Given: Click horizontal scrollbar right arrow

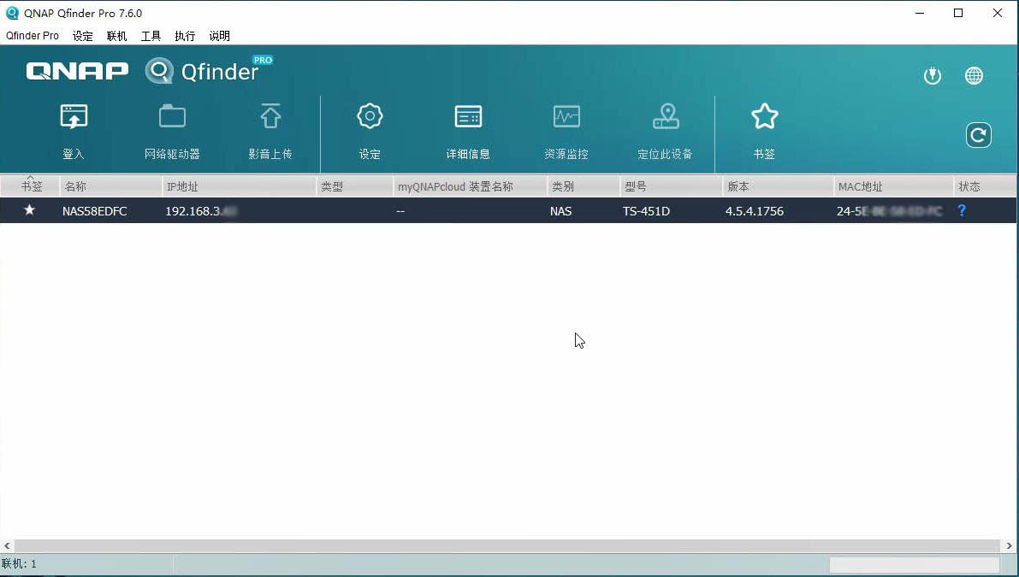Looking at the screenshot, I should 1010,546.
